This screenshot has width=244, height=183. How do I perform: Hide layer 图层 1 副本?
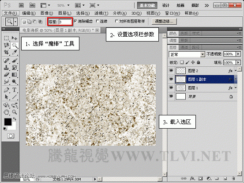coord(171,79)
